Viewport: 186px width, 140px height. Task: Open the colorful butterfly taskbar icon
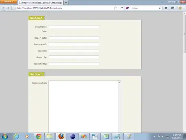(84, 137)
